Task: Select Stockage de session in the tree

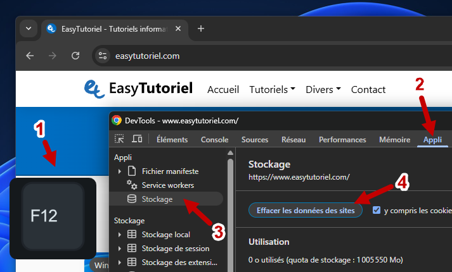Action: 175,249
